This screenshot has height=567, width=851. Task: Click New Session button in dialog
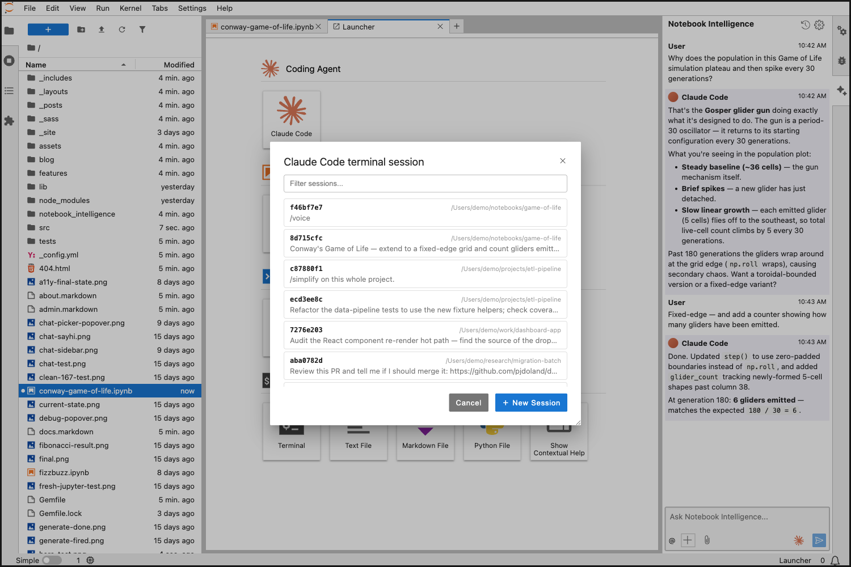tap(531, 403)
